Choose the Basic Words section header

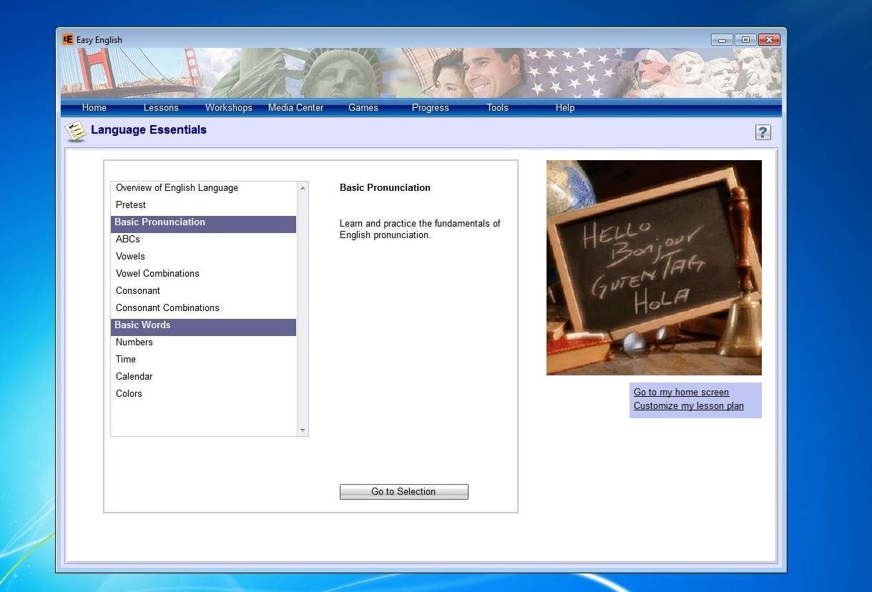203,327
